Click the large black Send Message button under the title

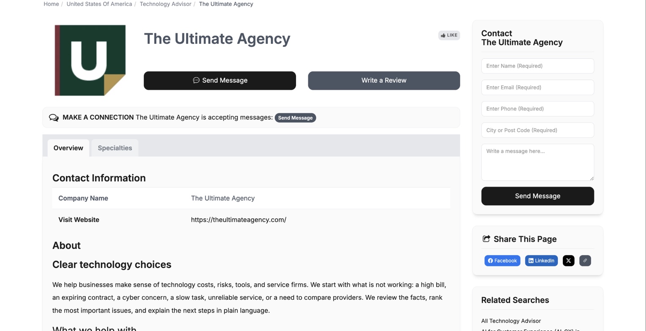click(x=220, y=81)
